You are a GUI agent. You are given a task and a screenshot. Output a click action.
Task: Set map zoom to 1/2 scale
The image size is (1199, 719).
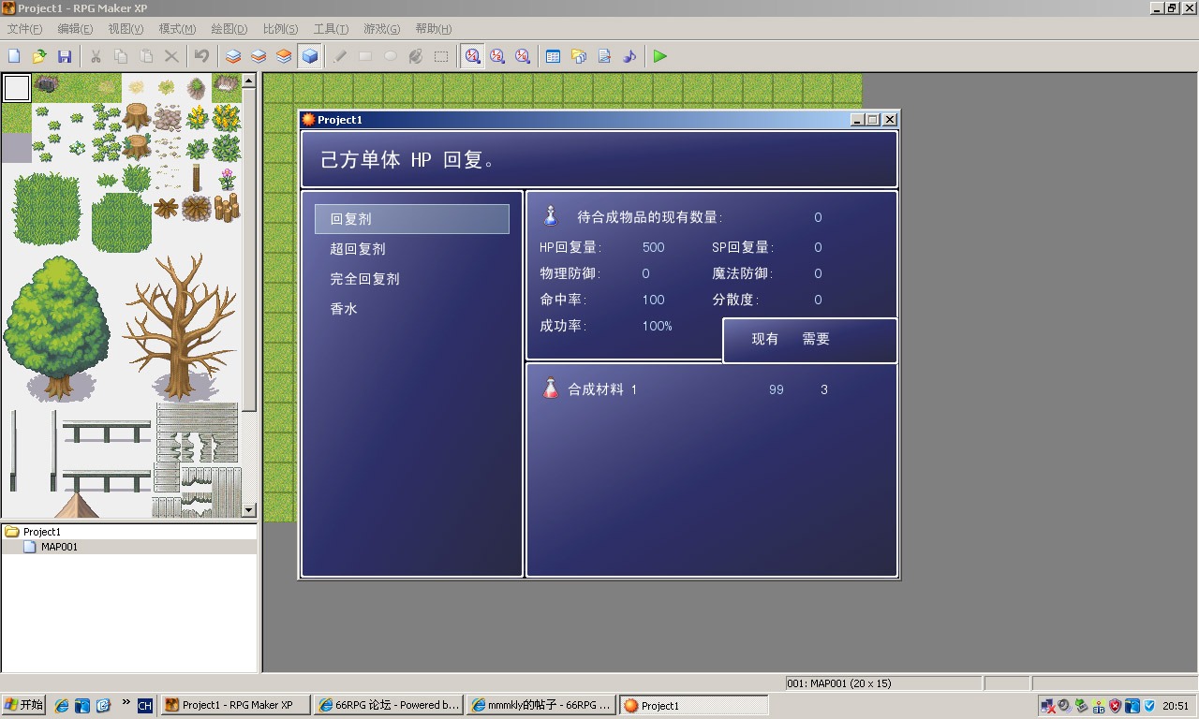click(497, 56)
